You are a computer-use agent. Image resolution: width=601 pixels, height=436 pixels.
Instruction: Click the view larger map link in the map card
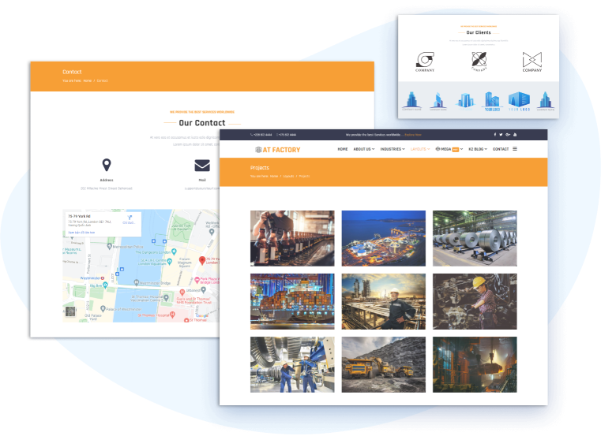point(81,233)
